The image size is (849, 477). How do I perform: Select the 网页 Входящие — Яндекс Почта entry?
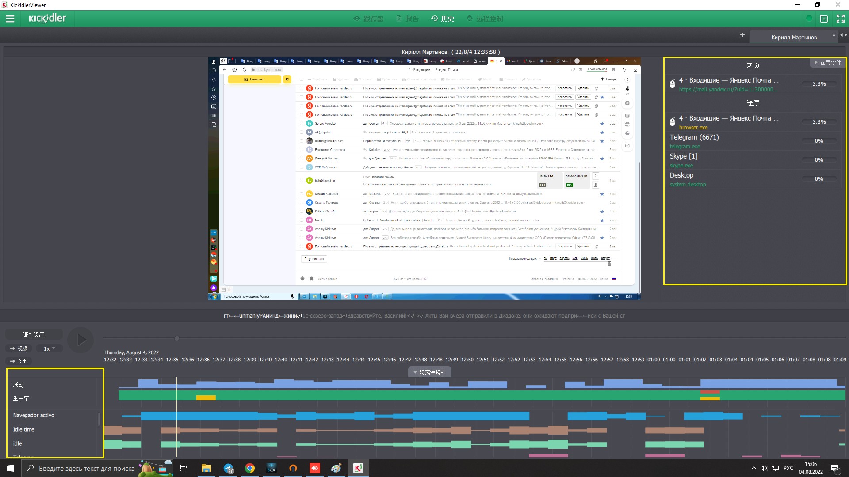[754, 84]
